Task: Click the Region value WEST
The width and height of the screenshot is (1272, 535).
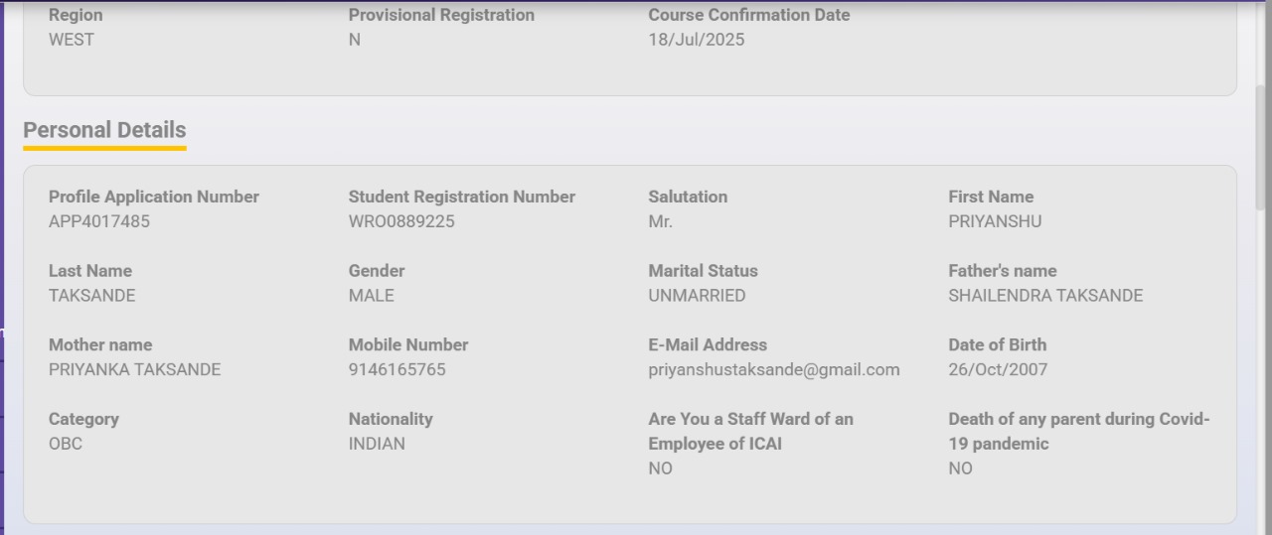Action: tap(72, 40)
